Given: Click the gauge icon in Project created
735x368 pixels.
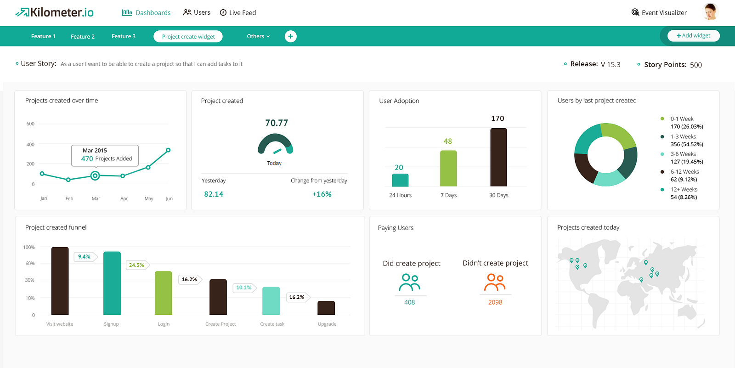Looking at the screenshot, I should tap(275, 144).
